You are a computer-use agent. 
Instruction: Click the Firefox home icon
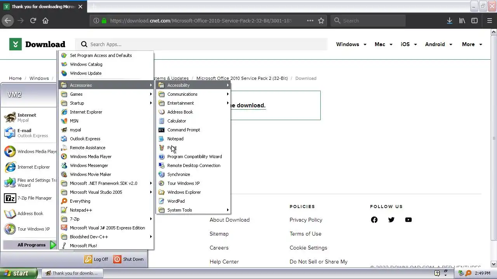pyautogui.click(x=45, y=21)
